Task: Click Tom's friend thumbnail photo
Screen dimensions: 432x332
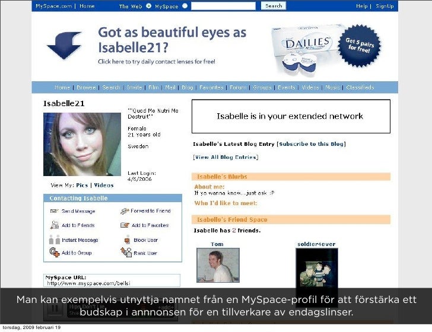Action: [x=218, y=265]
